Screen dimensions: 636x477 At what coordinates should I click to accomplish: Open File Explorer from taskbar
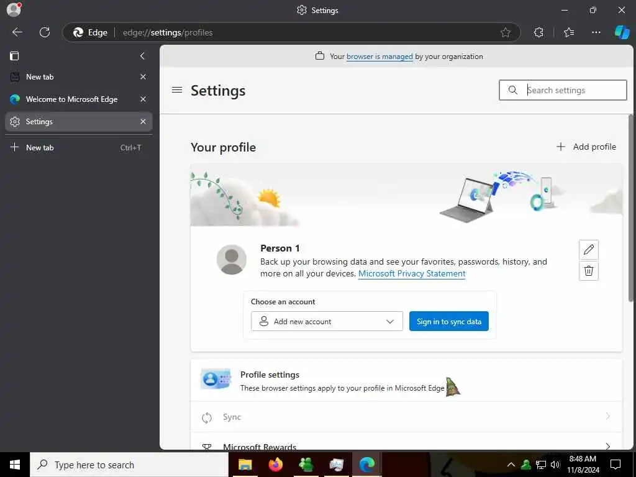[x=245, y=465]
